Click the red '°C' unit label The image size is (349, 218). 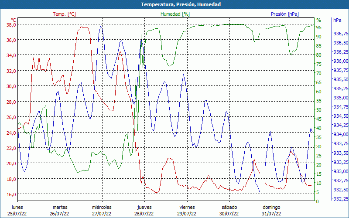(x=14, y=20)
